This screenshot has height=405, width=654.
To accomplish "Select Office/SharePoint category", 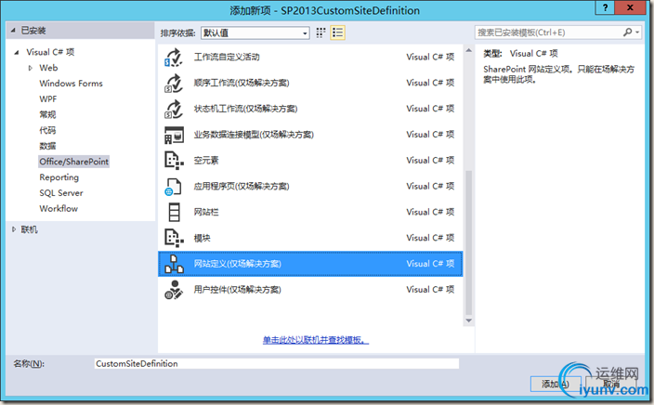I will coord(73,162).
